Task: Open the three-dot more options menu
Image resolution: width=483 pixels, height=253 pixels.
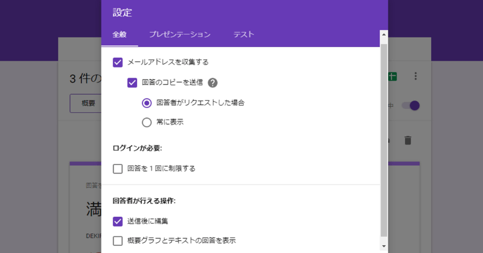Action: (x=415, y=77)
